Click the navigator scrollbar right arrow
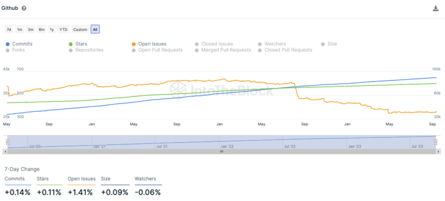This screenshot has width=445, height=201. (x=439, y=152)
